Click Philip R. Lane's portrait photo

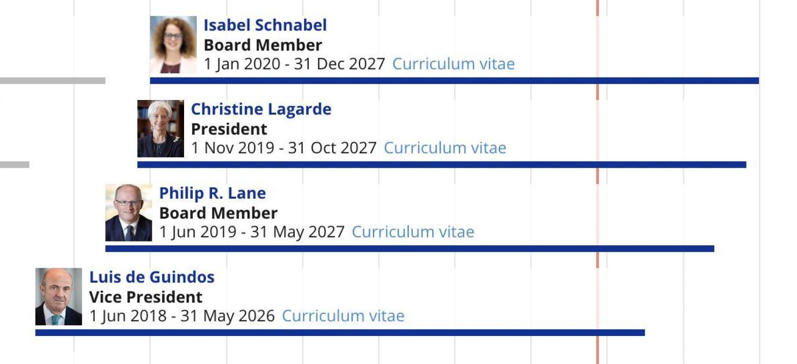tap(129, 211)
